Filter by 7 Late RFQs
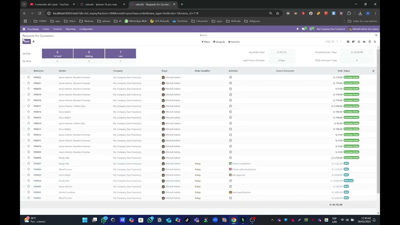This screenshot has width=400, height=225. tap(121, 53)
